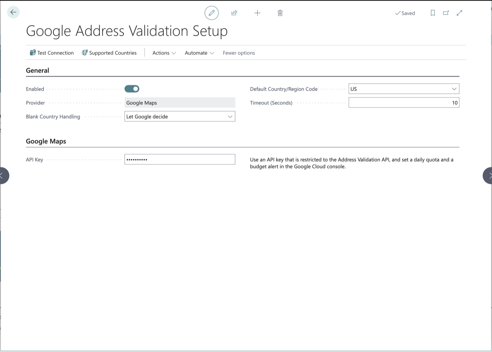Screen dimensions: 492x352
Task: Go back using the arrow button
Action: 13,12
